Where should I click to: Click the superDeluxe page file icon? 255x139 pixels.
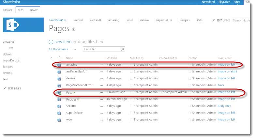point(59,113)
